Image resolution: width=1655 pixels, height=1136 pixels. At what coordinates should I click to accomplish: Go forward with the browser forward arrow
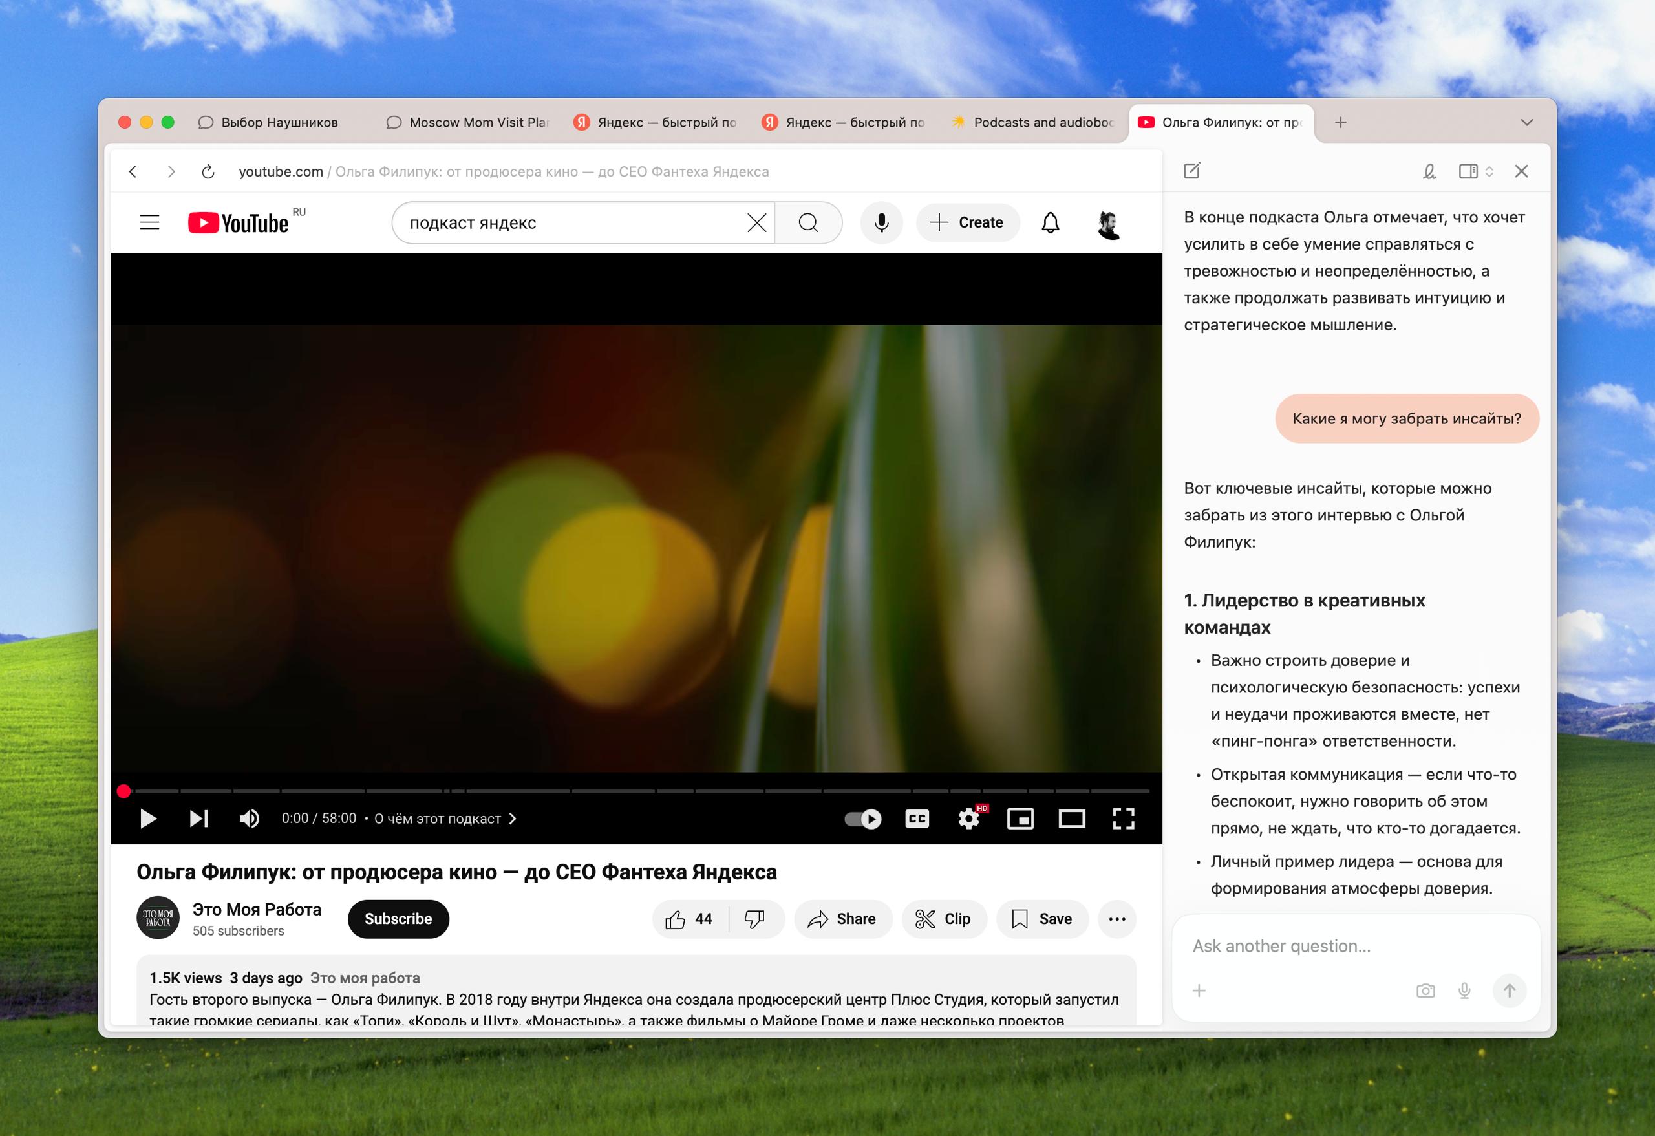171,171
